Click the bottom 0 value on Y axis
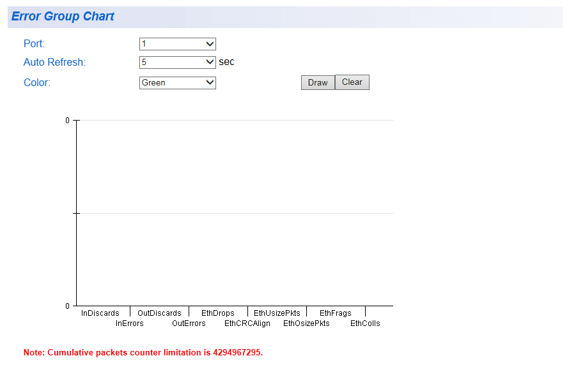The image size is (569, 379). tap(68, 306)
